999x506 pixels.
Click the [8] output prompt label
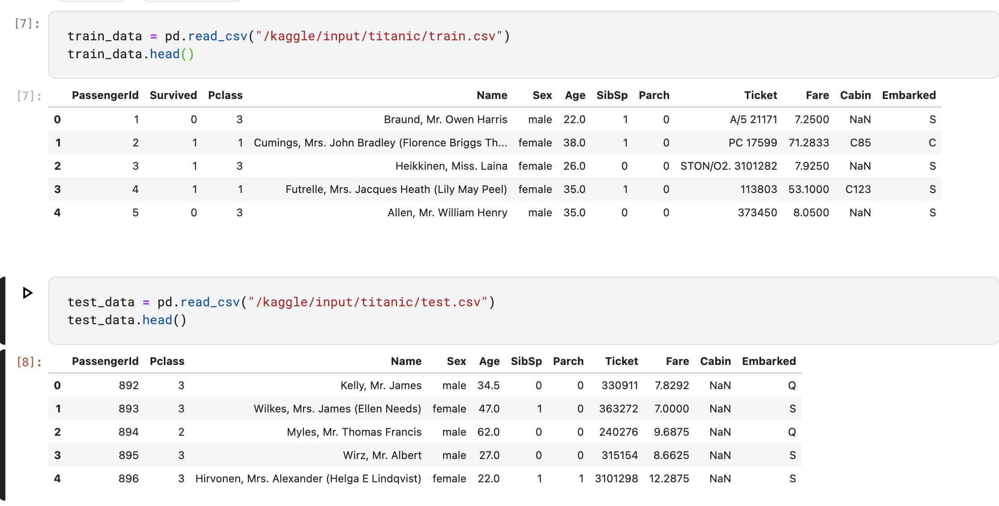pyautogui.click(x=29, y=362)
